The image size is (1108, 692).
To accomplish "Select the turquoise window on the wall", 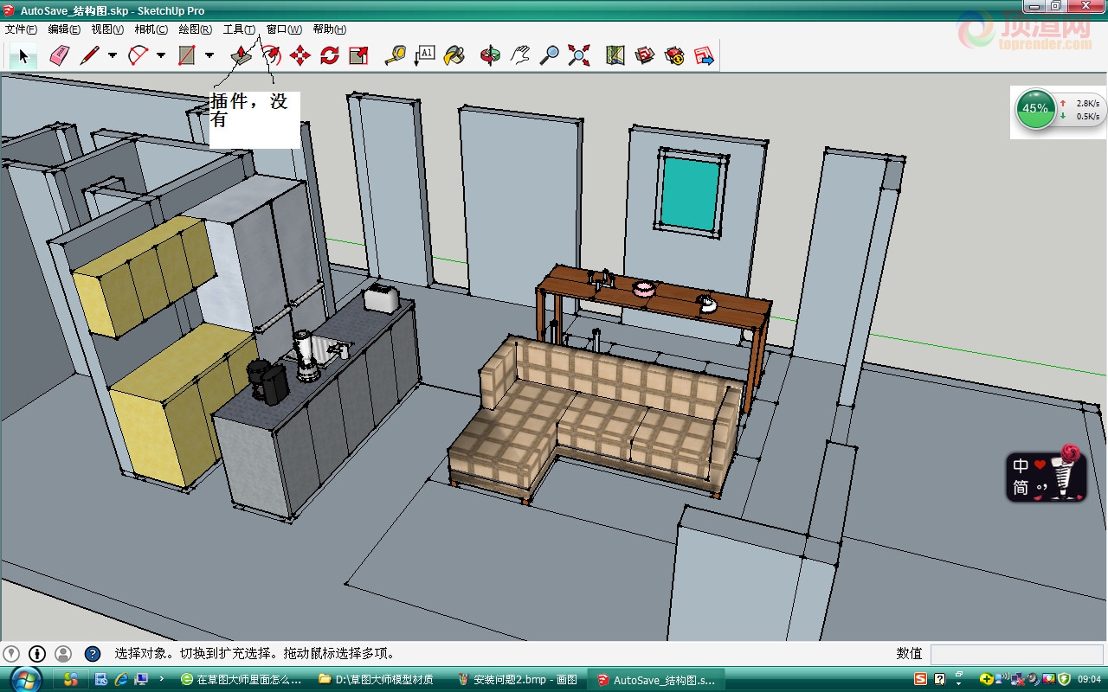I will [690, 194].
